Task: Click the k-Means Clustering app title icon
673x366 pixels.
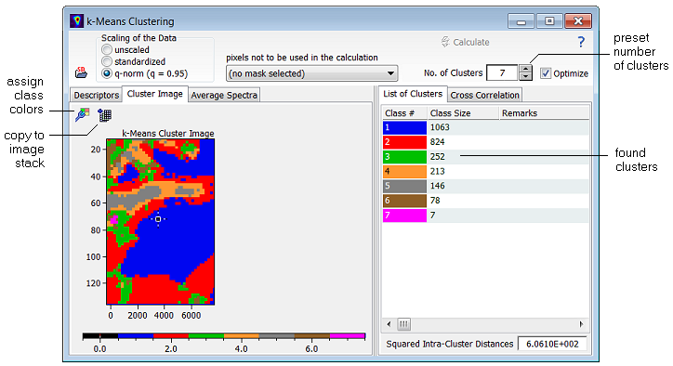Action: (x=76, y=21)
